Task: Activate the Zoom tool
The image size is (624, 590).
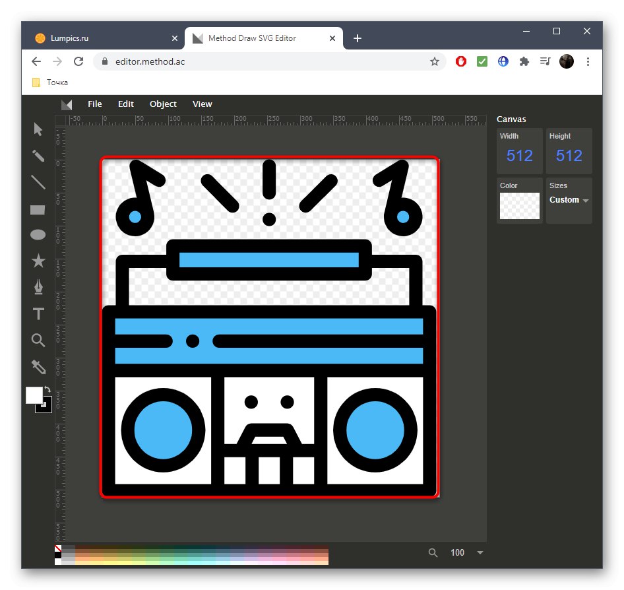Action: pyautogui.click(x=38, y=341)
